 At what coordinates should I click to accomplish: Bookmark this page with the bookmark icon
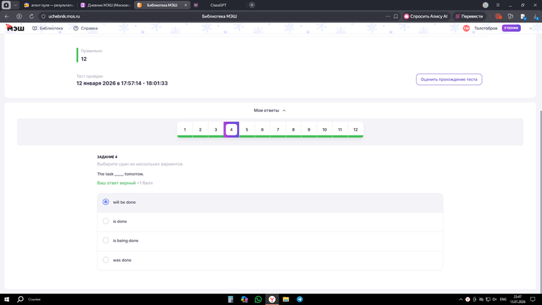(396, 16)
